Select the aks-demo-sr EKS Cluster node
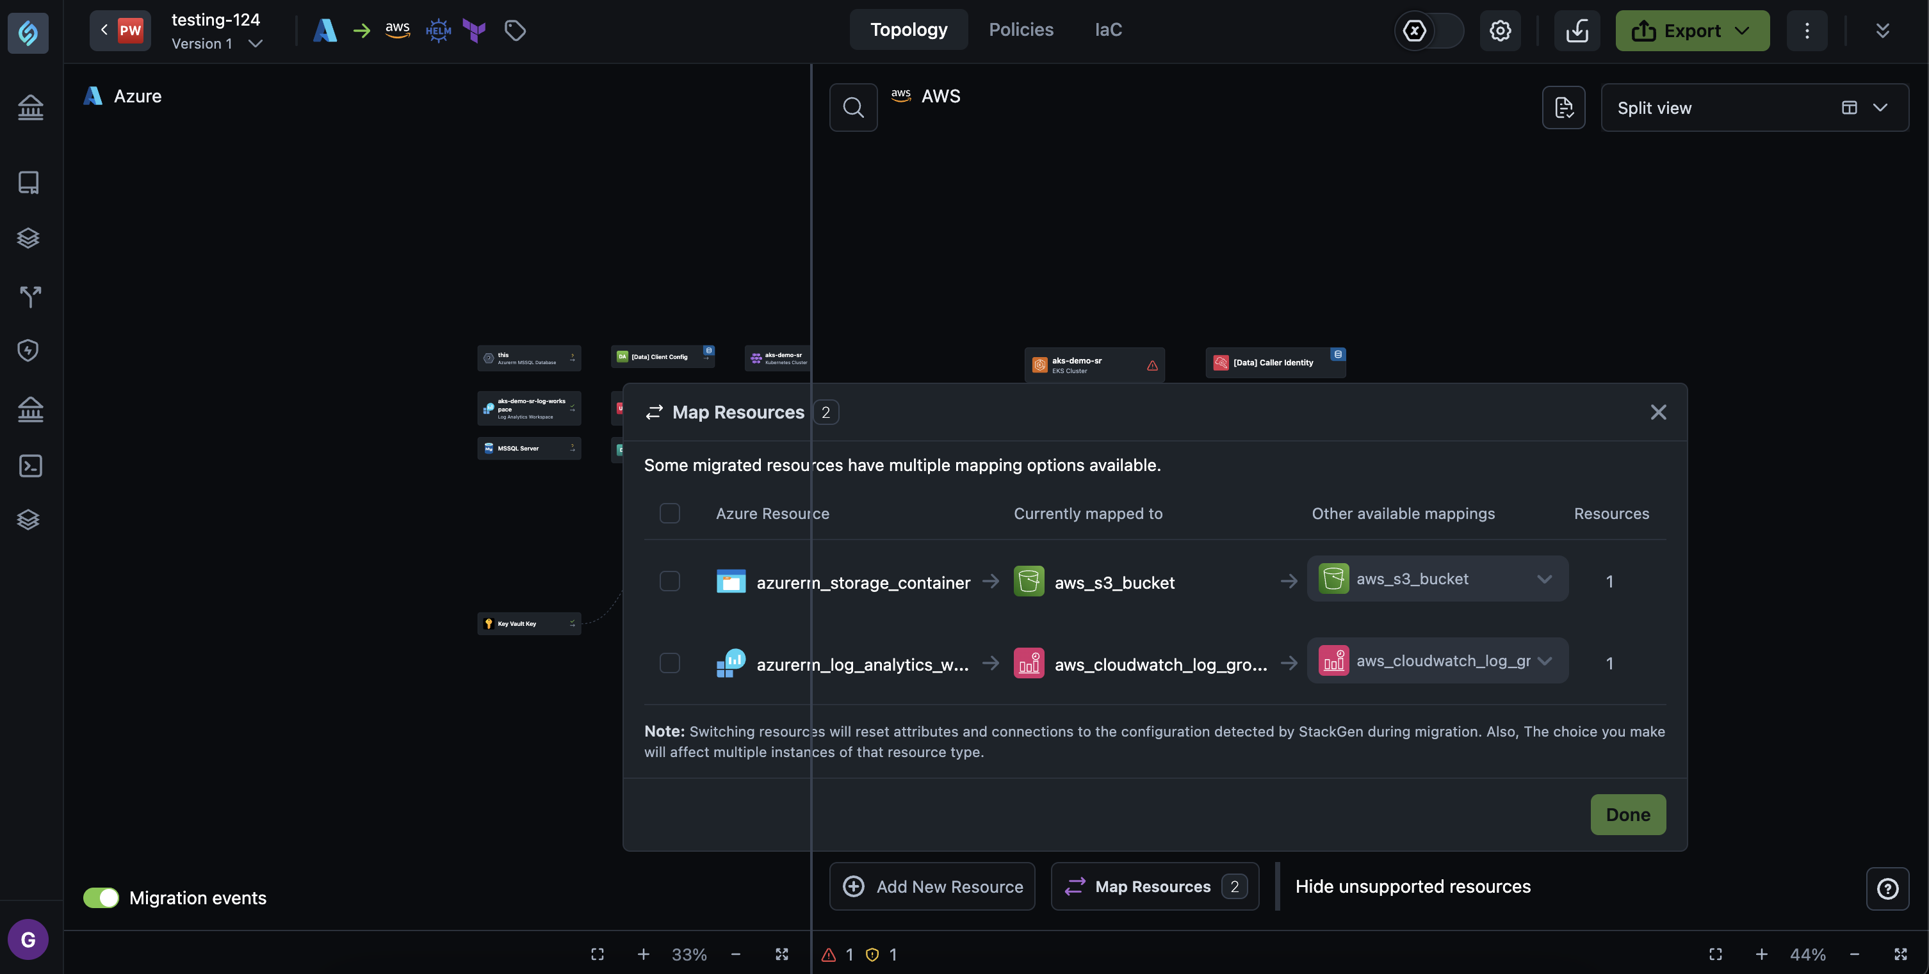 1094,365
